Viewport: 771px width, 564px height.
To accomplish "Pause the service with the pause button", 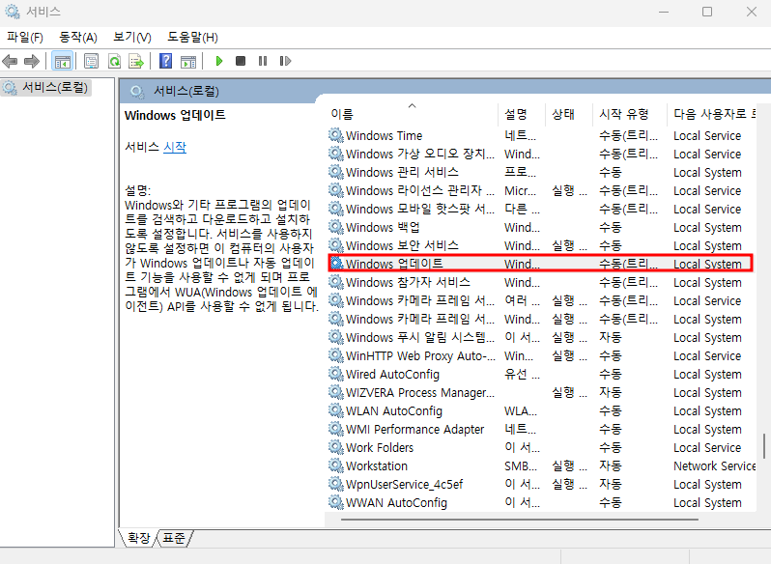I will click(x=263, y=61).
